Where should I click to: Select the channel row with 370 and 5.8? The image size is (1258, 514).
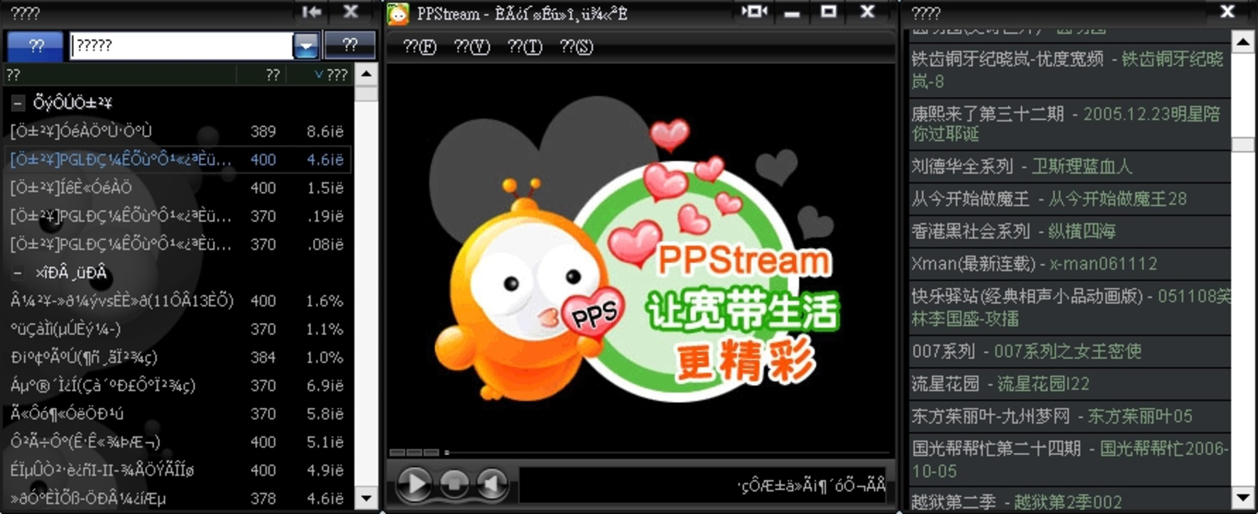coord(178,414)
